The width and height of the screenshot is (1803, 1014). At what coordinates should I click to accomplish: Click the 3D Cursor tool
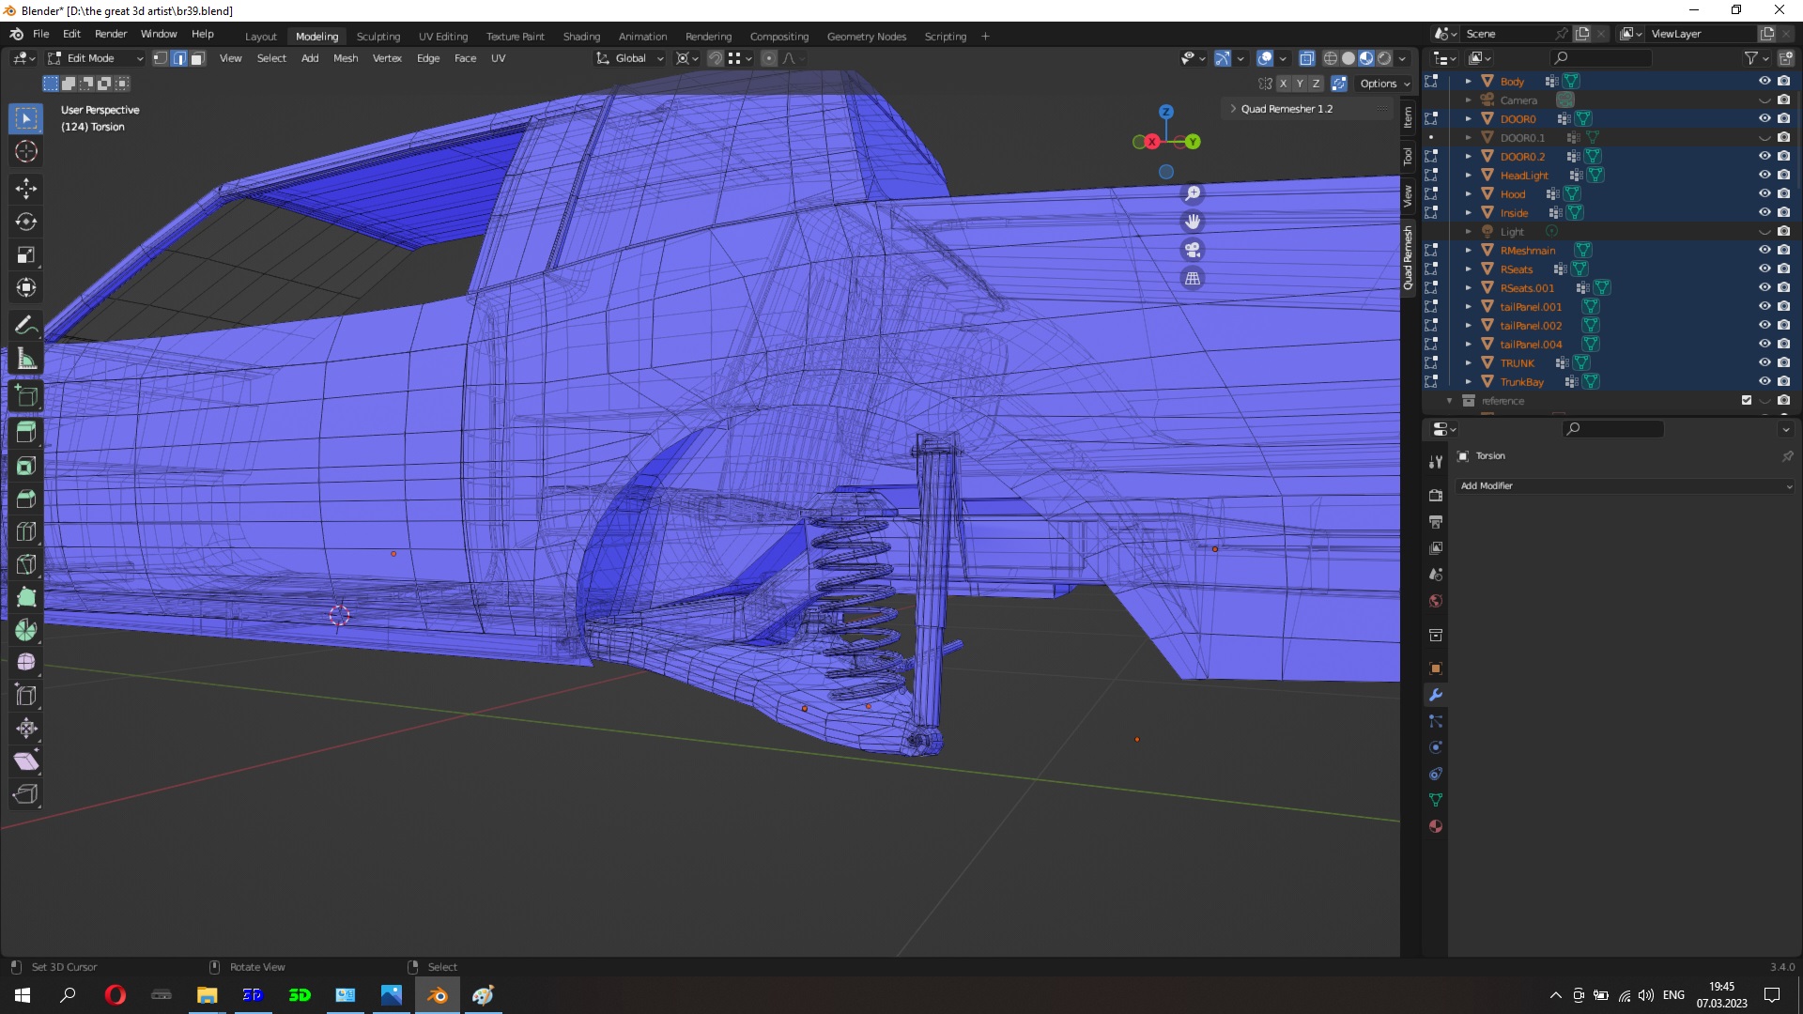click(x=25, y=151)
